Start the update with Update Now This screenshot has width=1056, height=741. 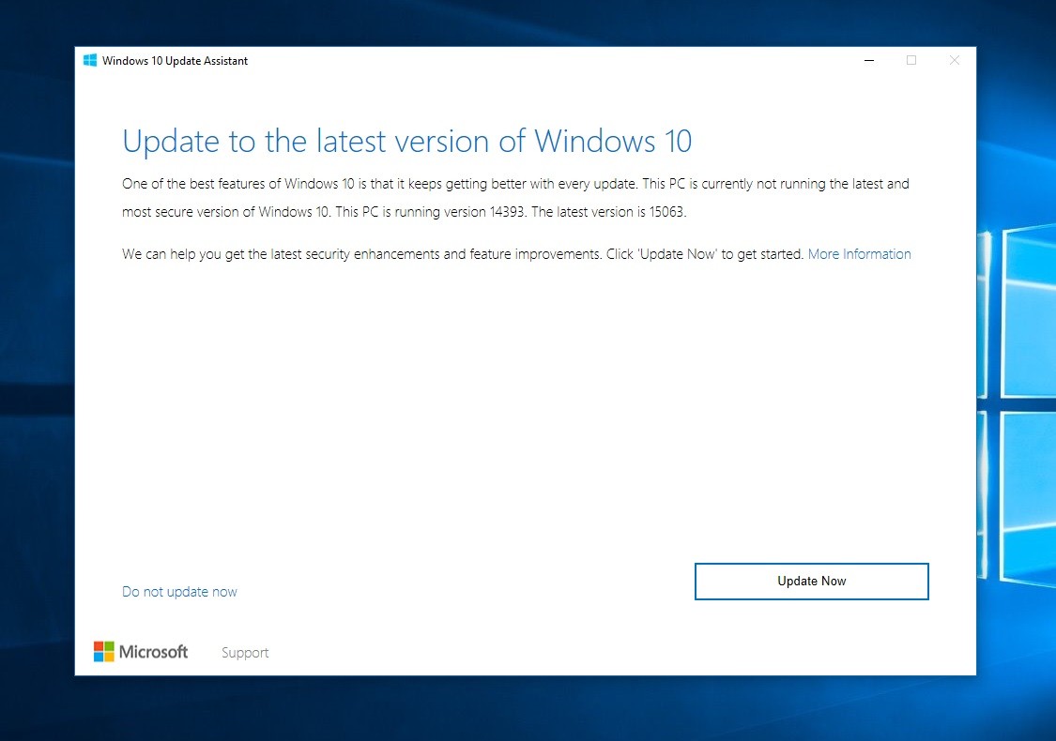(811, 581)
